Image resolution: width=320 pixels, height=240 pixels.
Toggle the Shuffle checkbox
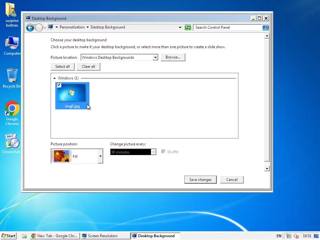(x=163, y=152)
